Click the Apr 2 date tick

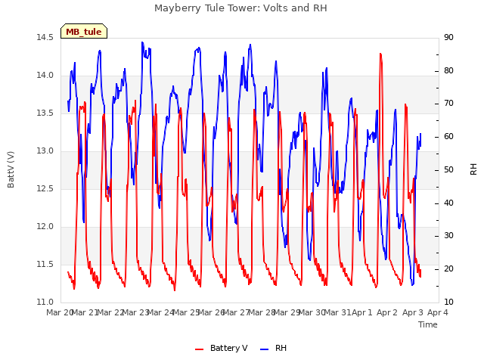(x=387, y=312)
